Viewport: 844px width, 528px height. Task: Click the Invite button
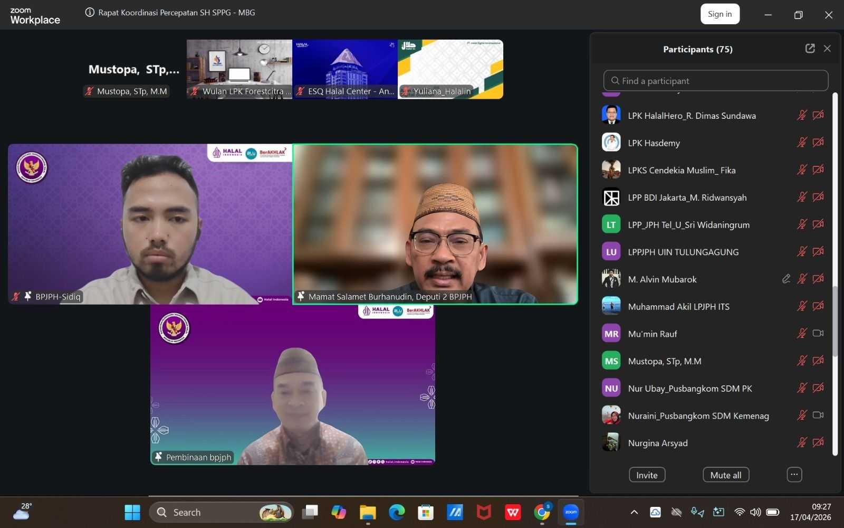click(647, 474)
